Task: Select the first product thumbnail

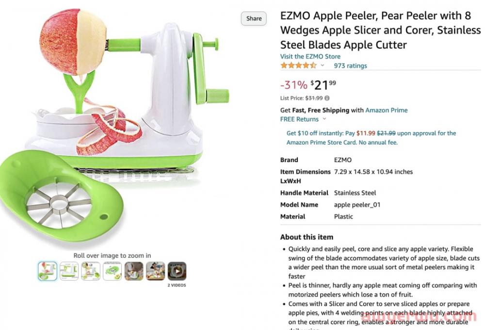Action: coord(48,271)
